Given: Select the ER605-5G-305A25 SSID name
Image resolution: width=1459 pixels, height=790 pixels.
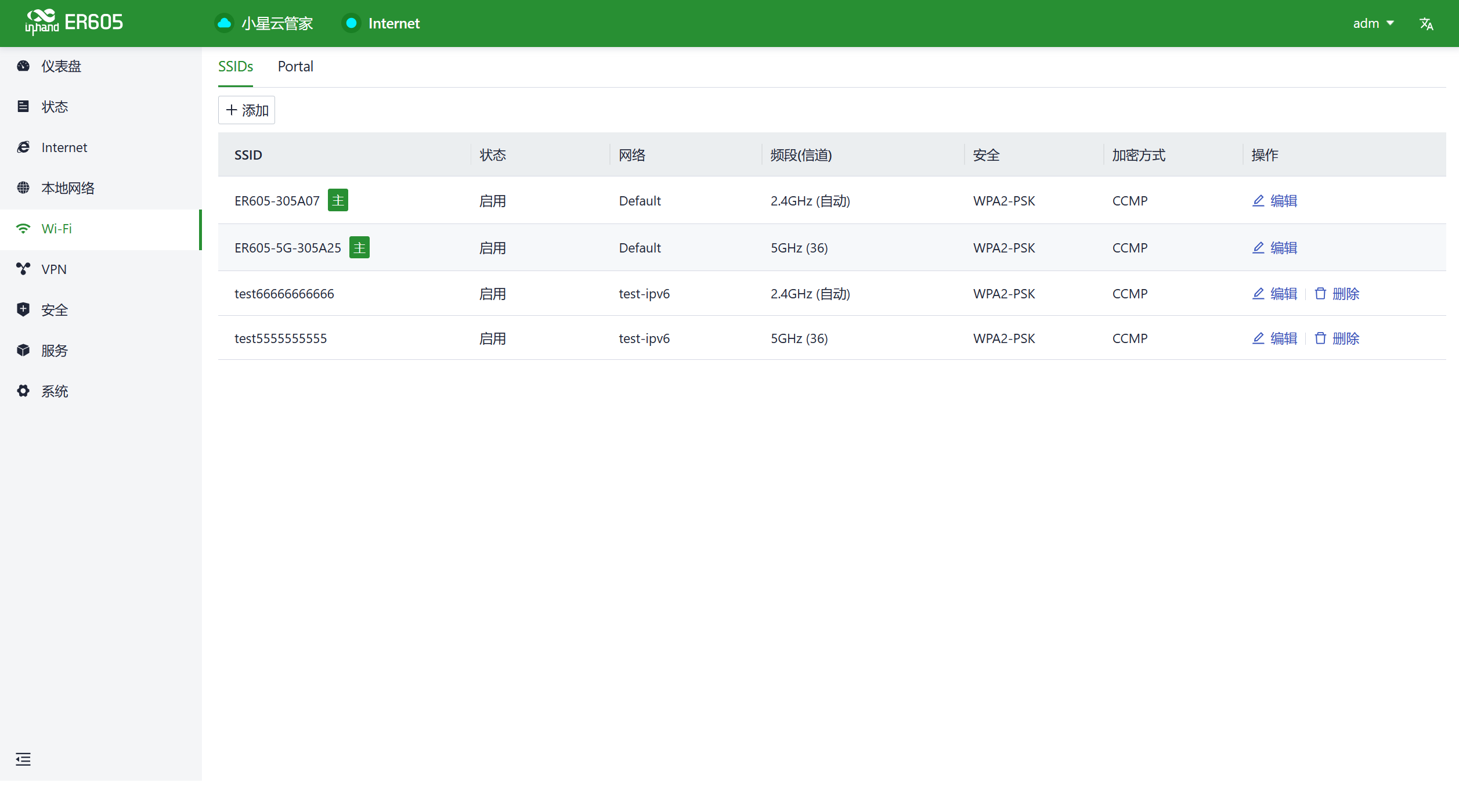Looking at the screenshot, I should pyautogui.click(x=288, y=248).
